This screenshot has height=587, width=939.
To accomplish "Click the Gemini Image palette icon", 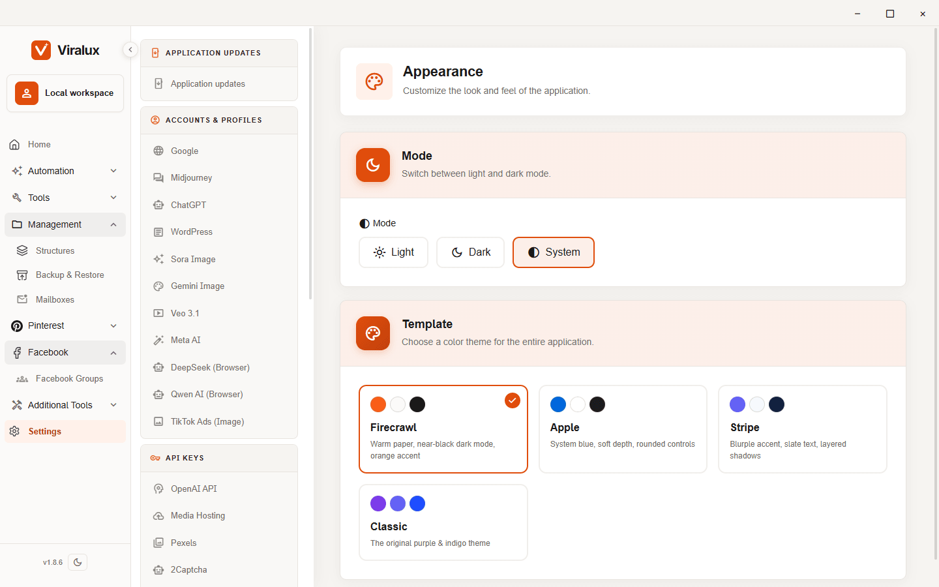I will click(x=158, y=286).
